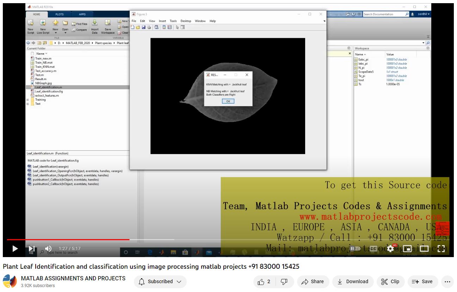Open the Figure 3 File menu
Viewport: 457px width, 292px height.
[134, 21]
